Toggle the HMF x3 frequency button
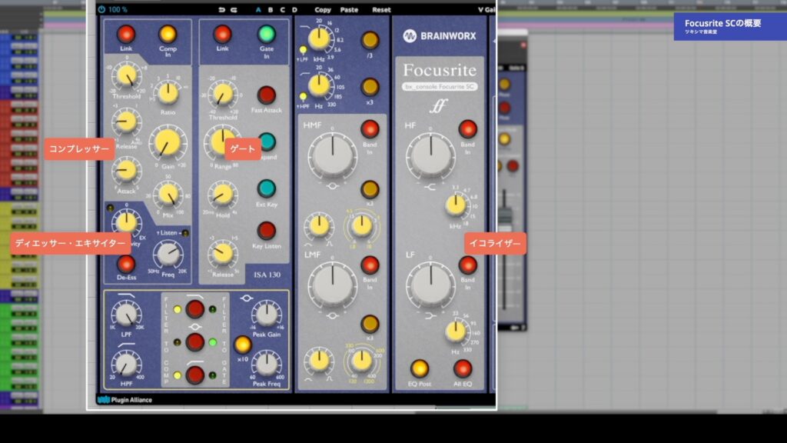This screenshot has height=443, width=787. pos(370,189)
